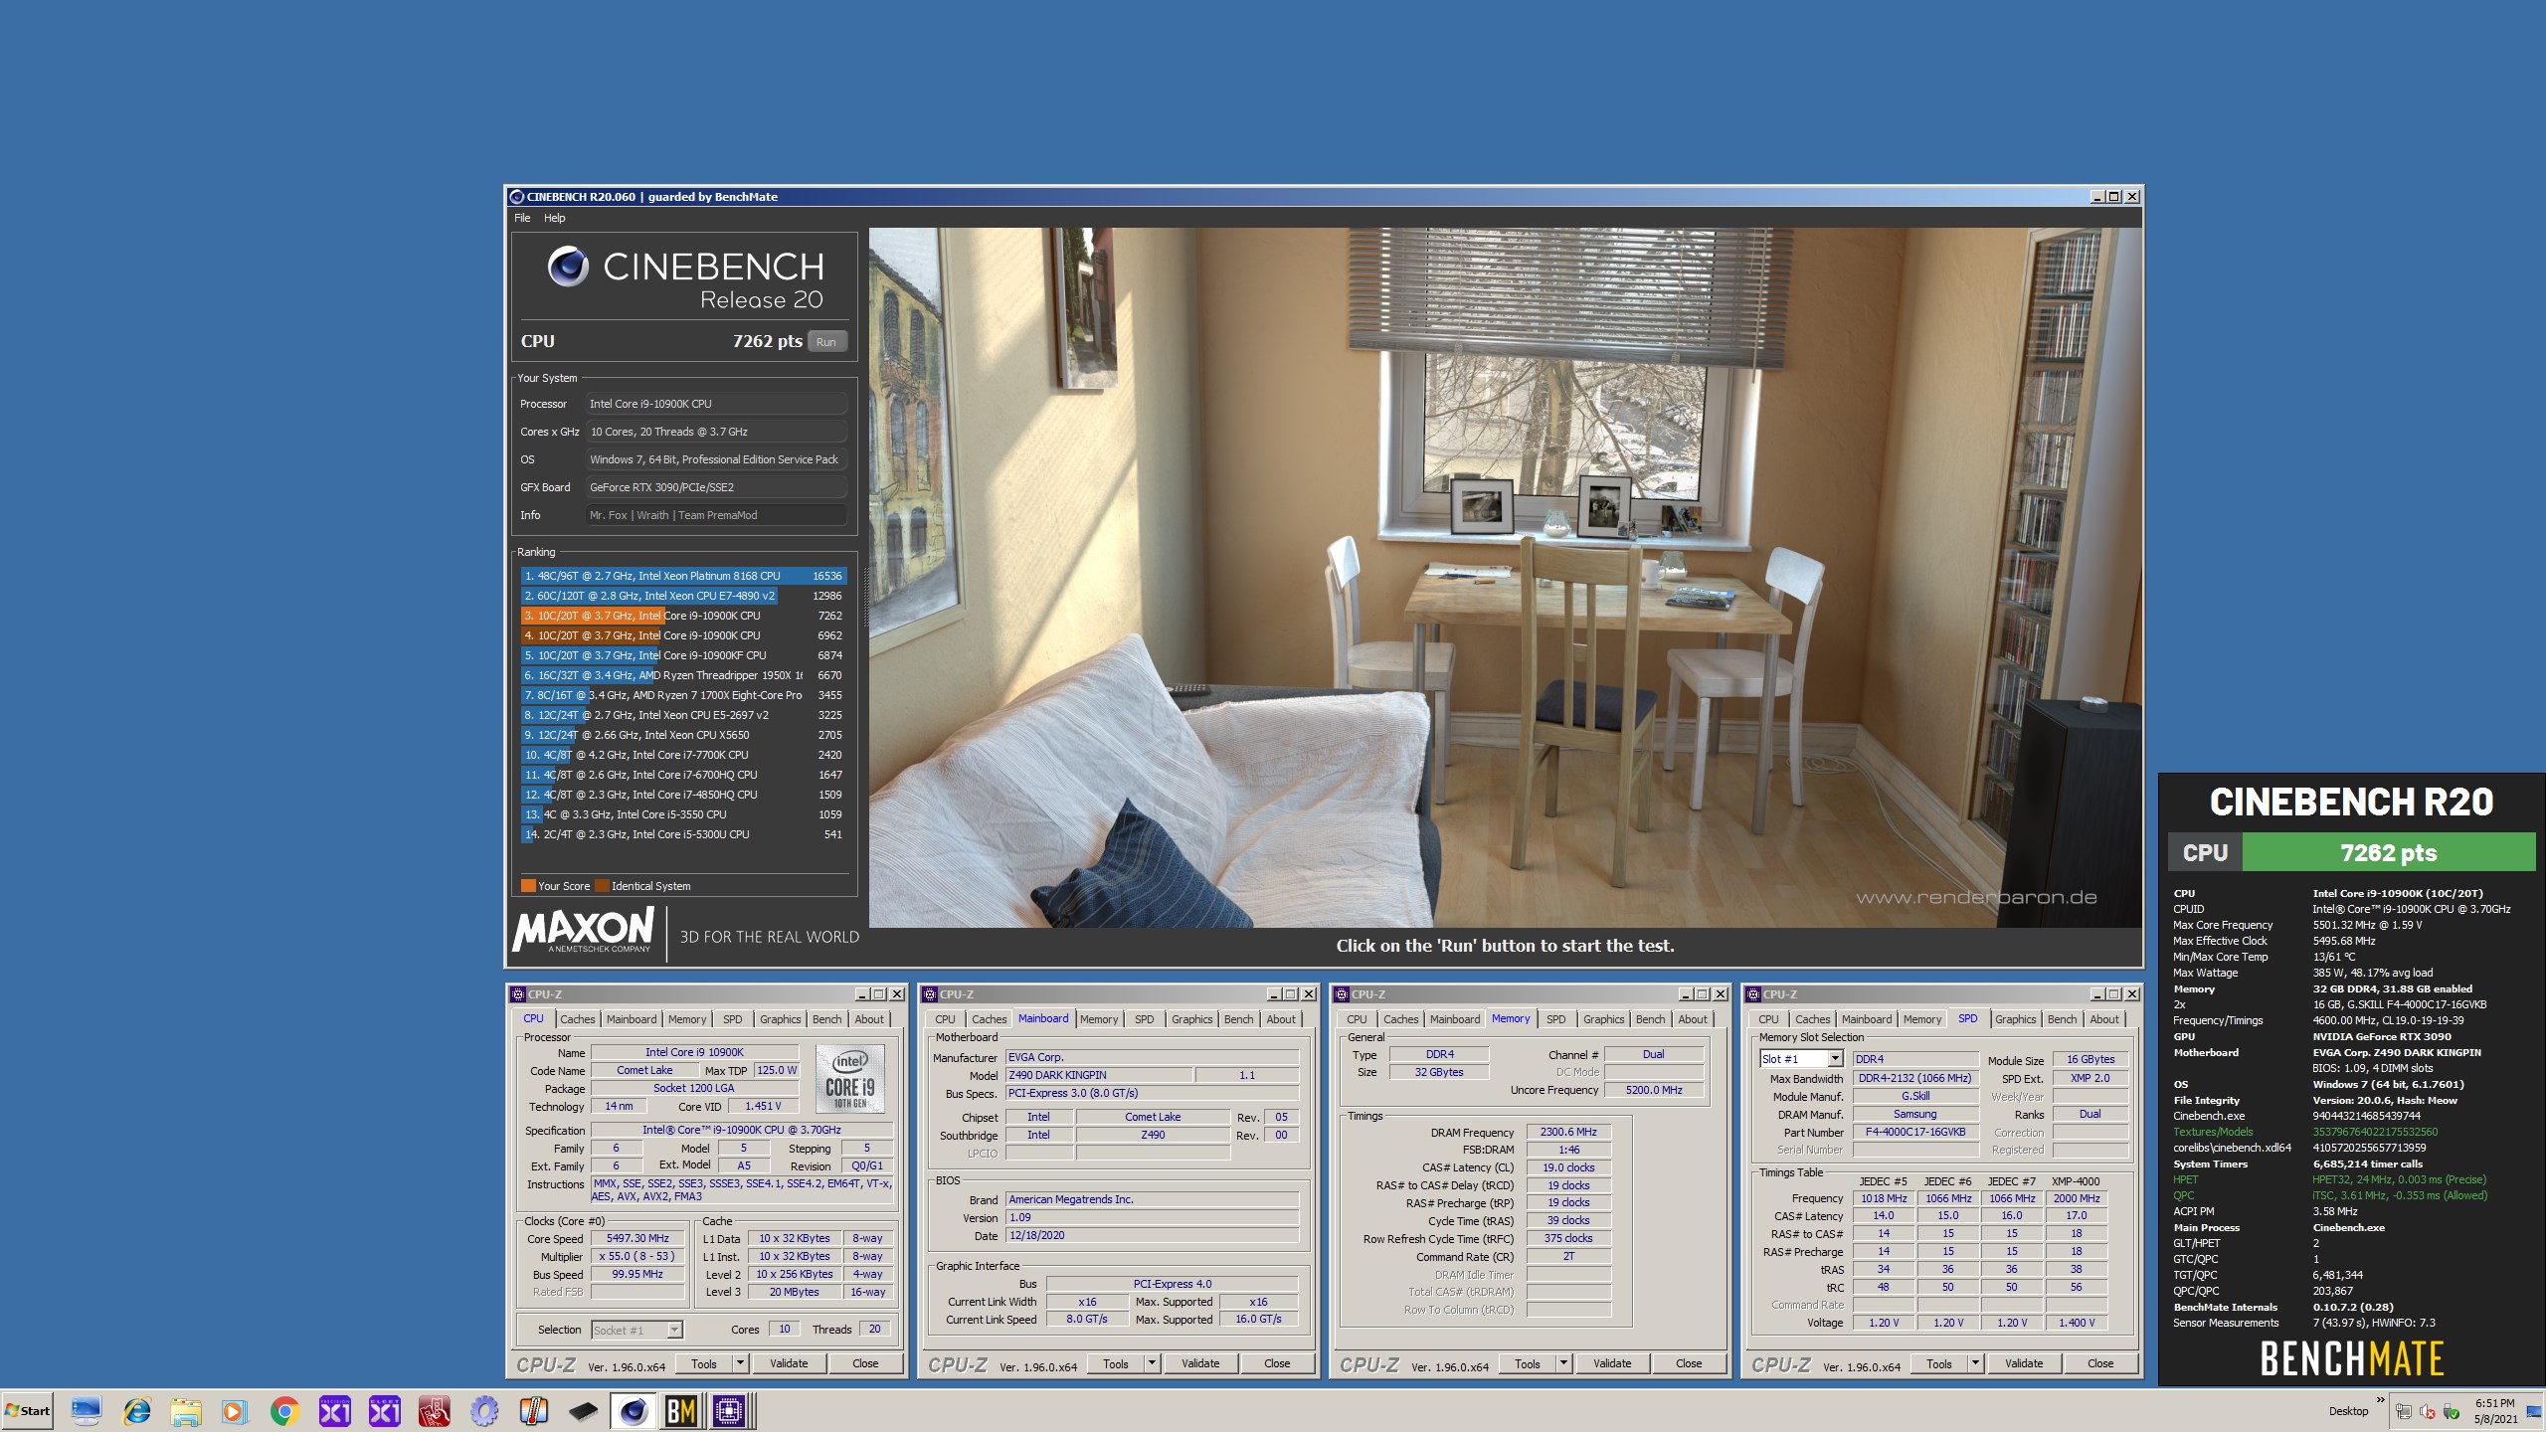
Task: Switch to Bench tab in Memory CPU-Z window
Action: coord(1650,1019)
